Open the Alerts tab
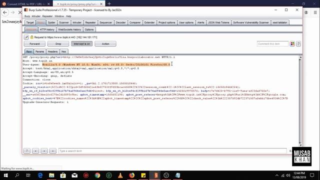This screenshot has width=320, height=180. coord(200,22)
